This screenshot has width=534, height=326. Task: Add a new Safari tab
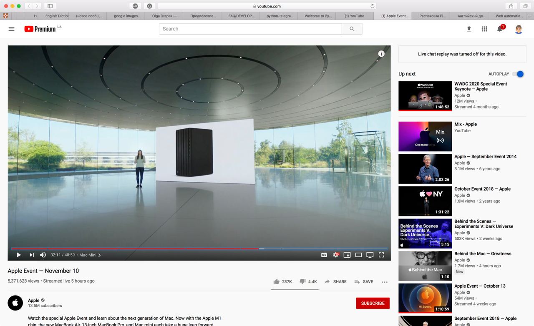coord(530,16)
